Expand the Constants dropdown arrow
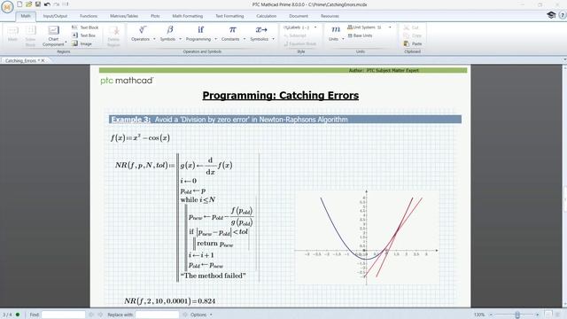567x319 pixels. point(245,39)
